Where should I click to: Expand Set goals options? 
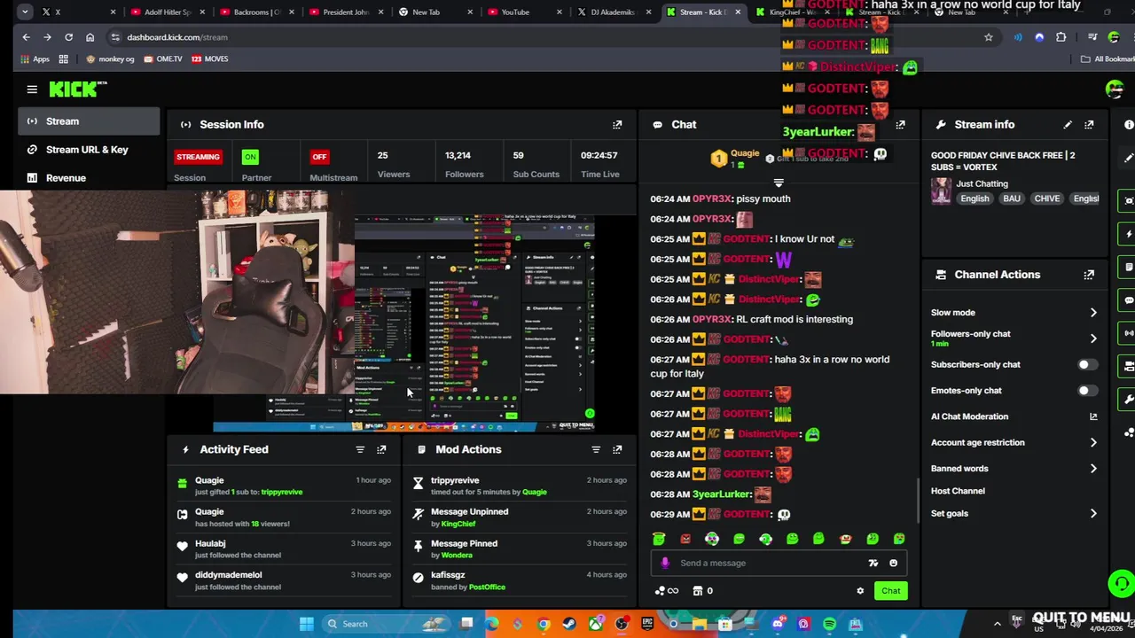click(1093, 514)
